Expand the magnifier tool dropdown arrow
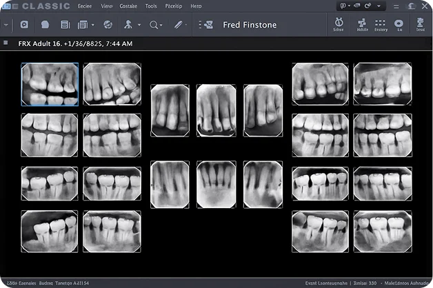 [161, 25]
